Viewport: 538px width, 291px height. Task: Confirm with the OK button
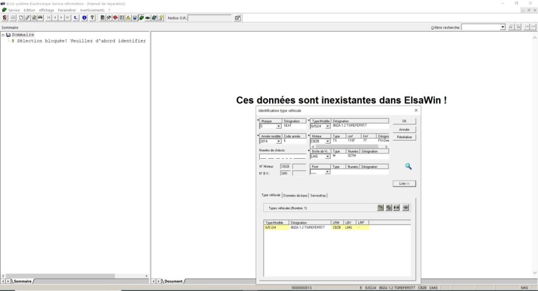point(404,121)
